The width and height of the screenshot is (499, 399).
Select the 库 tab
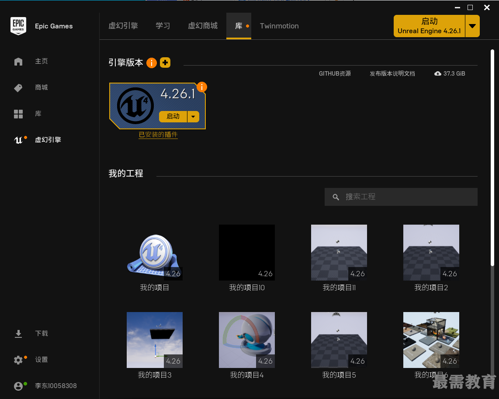(x=239, y=26)
